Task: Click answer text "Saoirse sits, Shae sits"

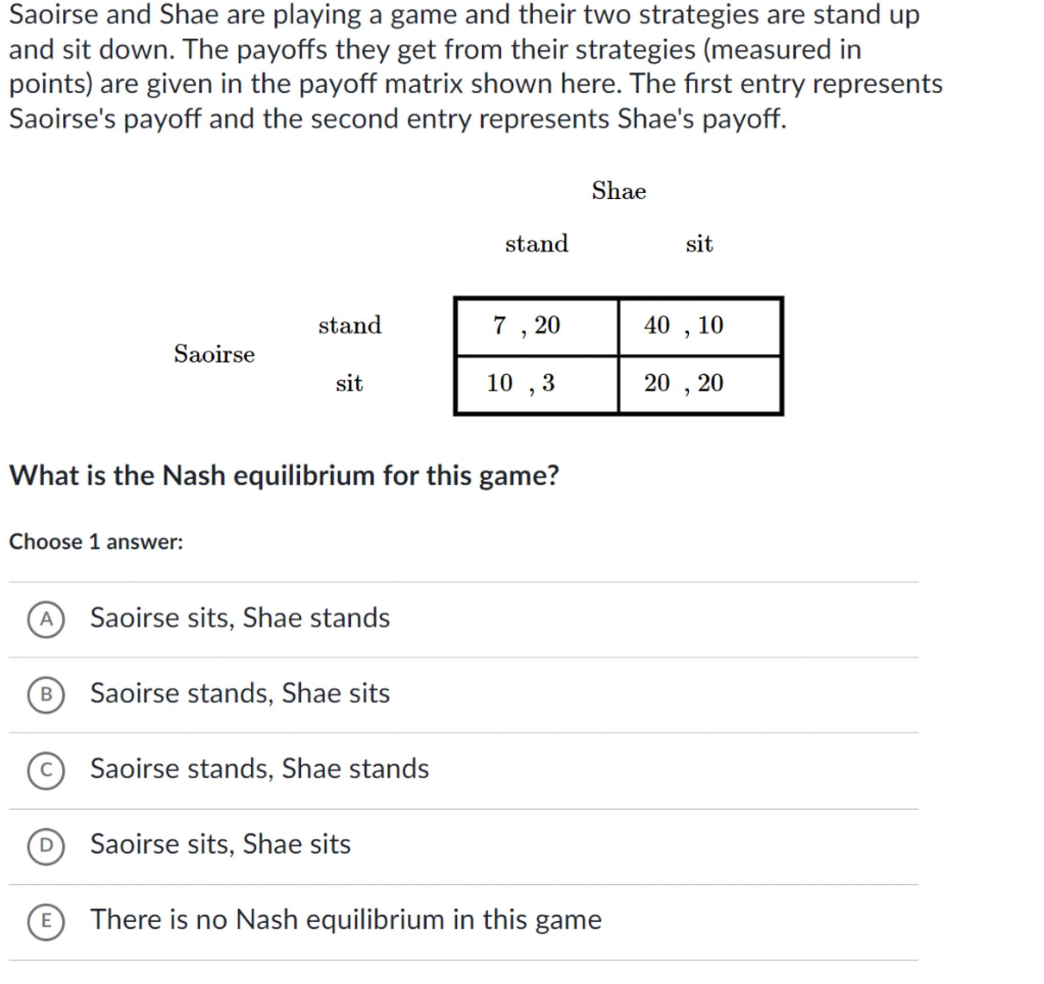Action: tap(220, 844)
